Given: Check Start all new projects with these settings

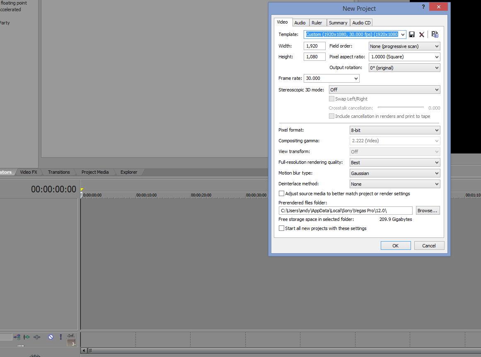Looking at the screenshot, I should pos(282,228).
